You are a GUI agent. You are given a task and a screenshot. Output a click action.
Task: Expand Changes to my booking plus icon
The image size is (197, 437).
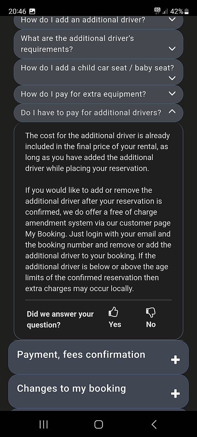[175, 393]
